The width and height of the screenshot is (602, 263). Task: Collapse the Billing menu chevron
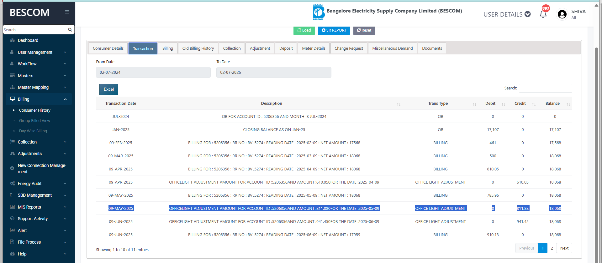point(65,99)
